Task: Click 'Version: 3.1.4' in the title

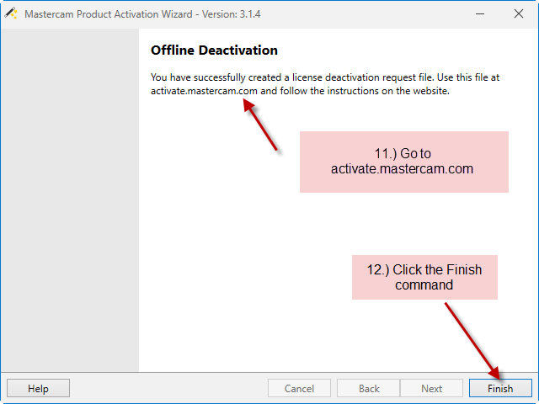Action: 231,14
